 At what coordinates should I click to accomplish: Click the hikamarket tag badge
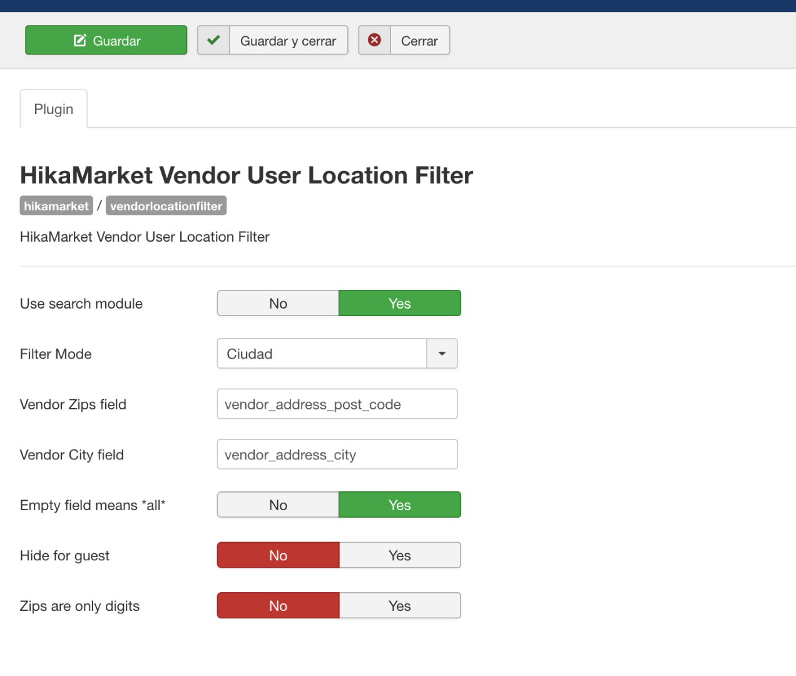point(56,206)
